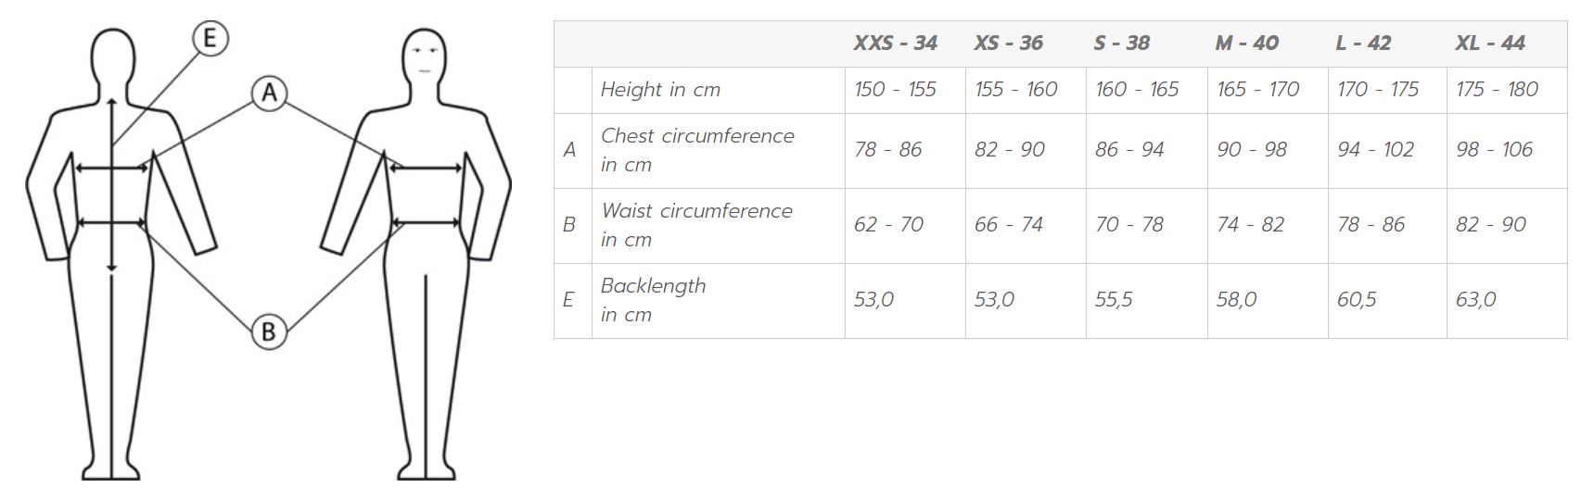This screenshot has width=1581, height=500.
Task: Click the chest arrow on front-view figure
Action: tap(426, 169)
